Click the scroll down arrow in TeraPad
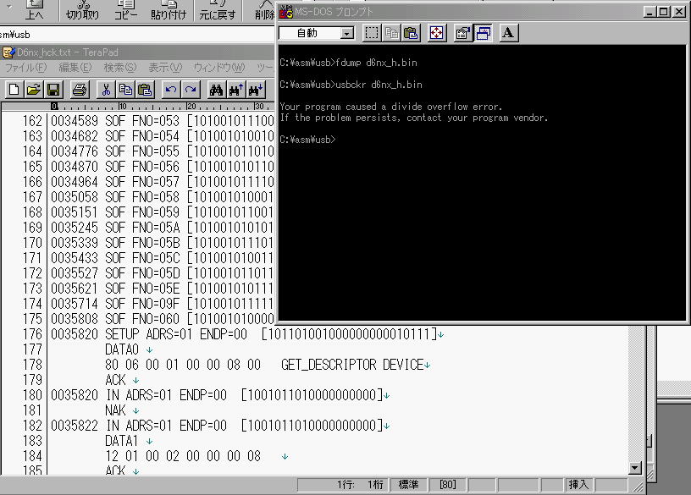 coord(635,468)
